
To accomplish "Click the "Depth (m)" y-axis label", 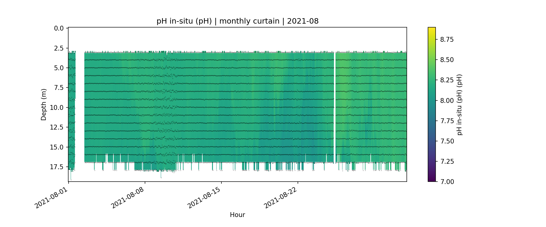I will pos(44,104).
